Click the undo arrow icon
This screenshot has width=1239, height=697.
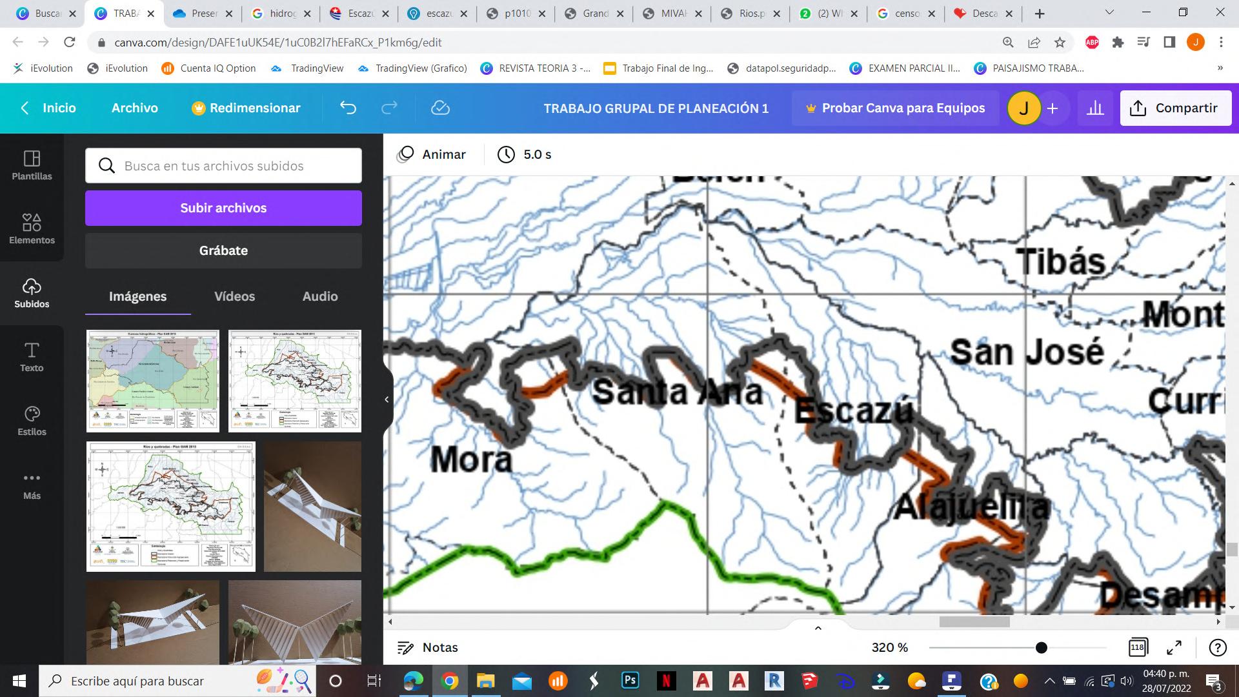[x=348, y=108]
